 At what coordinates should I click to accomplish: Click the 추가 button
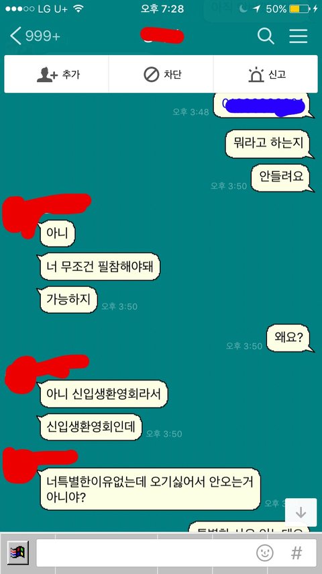coord(56,75)
